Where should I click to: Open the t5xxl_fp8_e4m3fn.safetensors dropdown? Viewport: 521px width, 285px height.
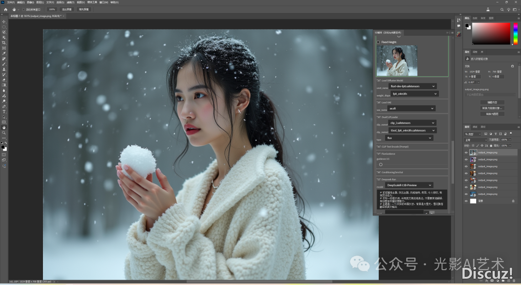[x=412, y=131]
